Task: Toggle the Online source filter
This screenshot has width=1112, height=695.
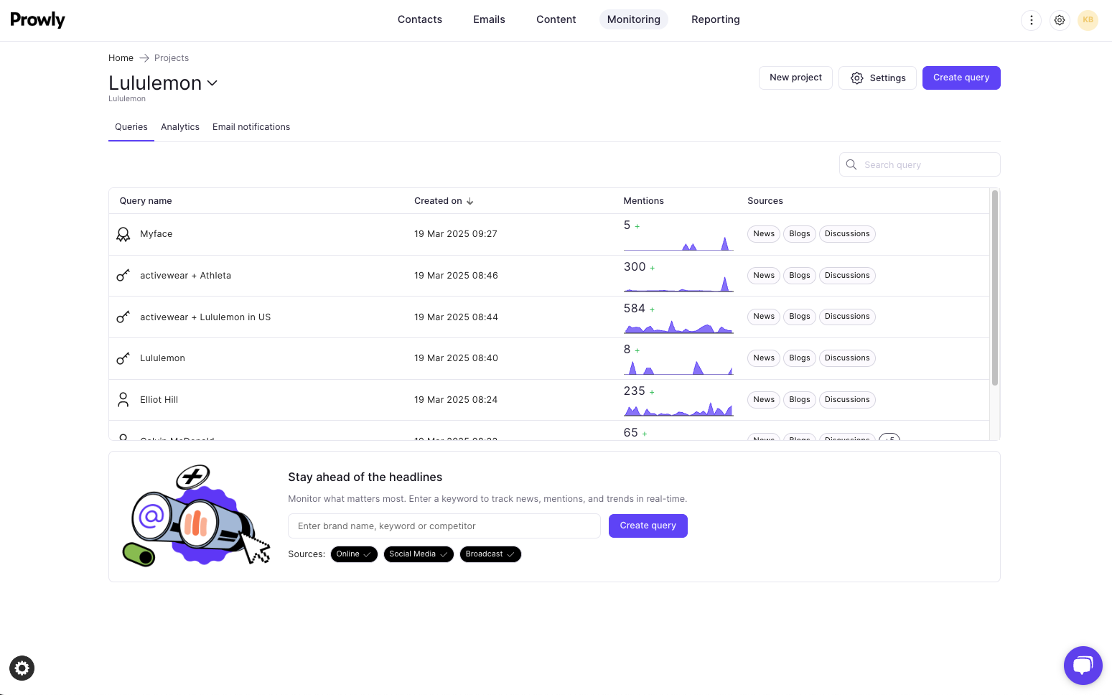Action: click(x=354, y=554)
